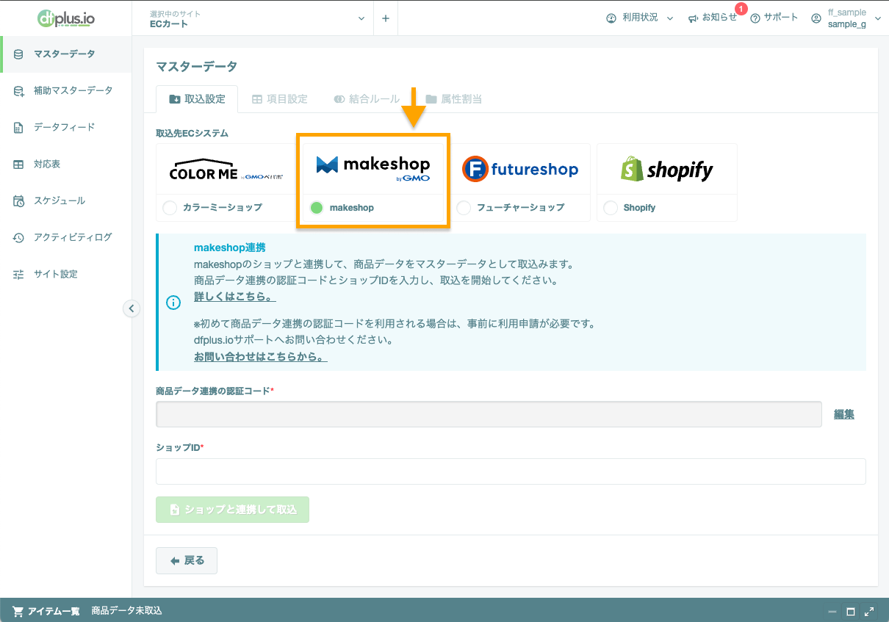This screenshot has height=622, width=889.
Task: Click the マスターデータ database icon
Action: tap(18, 54)
